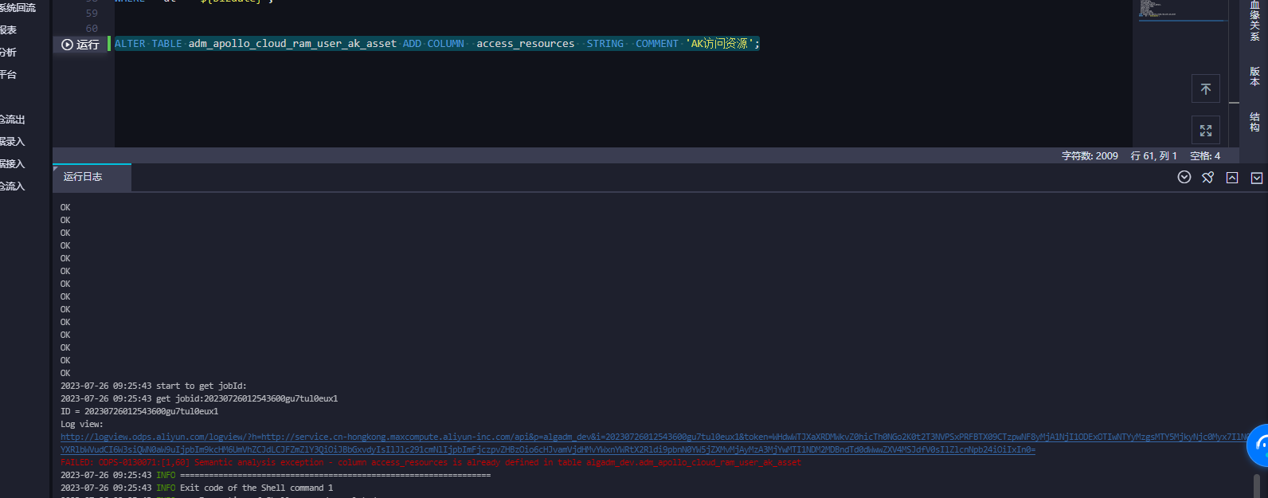The height and width of the screenshot is (498, 1268).
Task: Run the statement with 运行 button
Action: pos(80,45)
